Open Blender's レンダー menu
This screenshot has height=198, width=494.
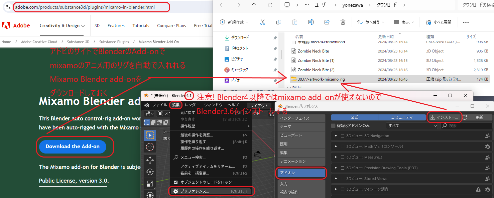(x=192, y=105)
